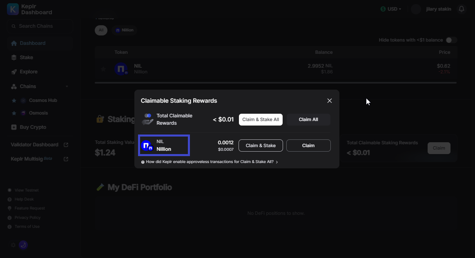475x258 pixels.
Task: Click the Terms of Use link
Action: pyautogui.click(x=27, y=226)
